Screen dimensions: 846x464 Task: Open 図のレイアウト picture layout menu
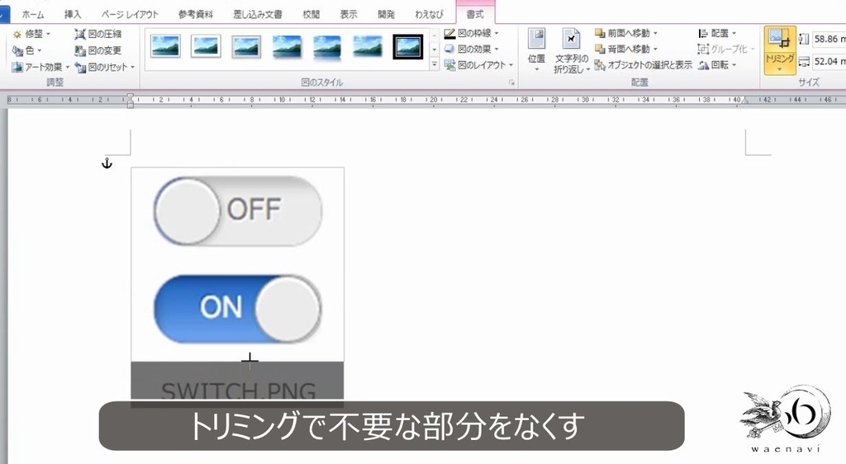478,65
